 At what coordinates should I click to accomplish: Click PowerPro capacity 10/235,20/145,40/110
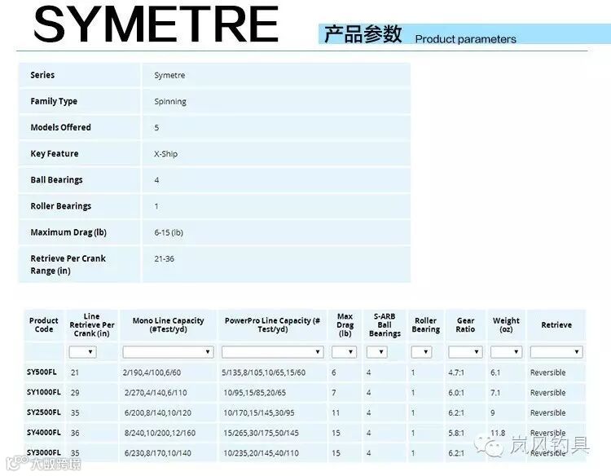pos(261,453)
